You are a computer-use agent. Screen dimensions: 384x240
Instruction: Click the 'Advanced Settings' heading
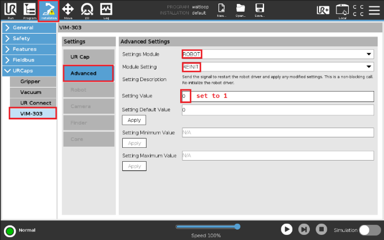click(x=145, y=41)
